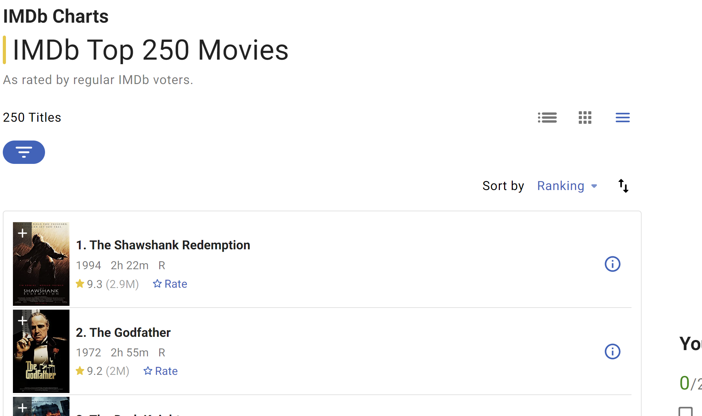
Task: Switch to grid view layout
Action: point(585,118)
